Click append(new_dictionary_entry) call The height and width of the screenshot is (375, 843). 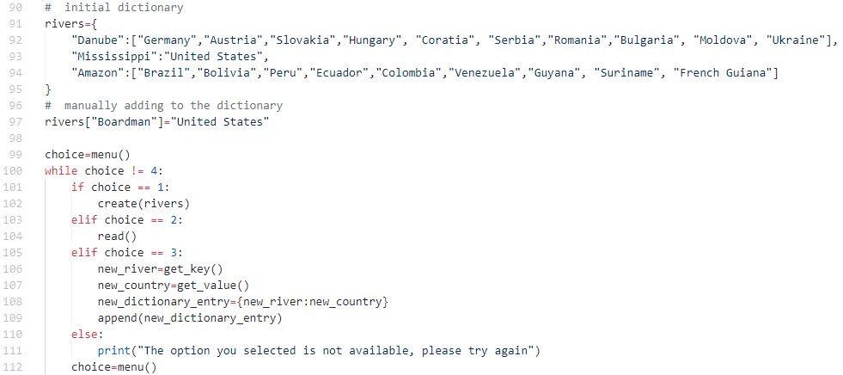click(x=190, y=317)
